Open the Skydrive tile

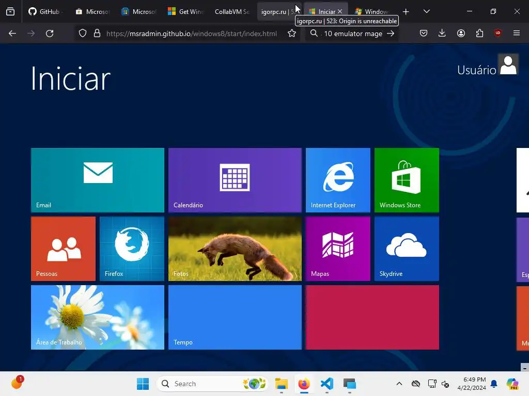[x=407, y=249]
